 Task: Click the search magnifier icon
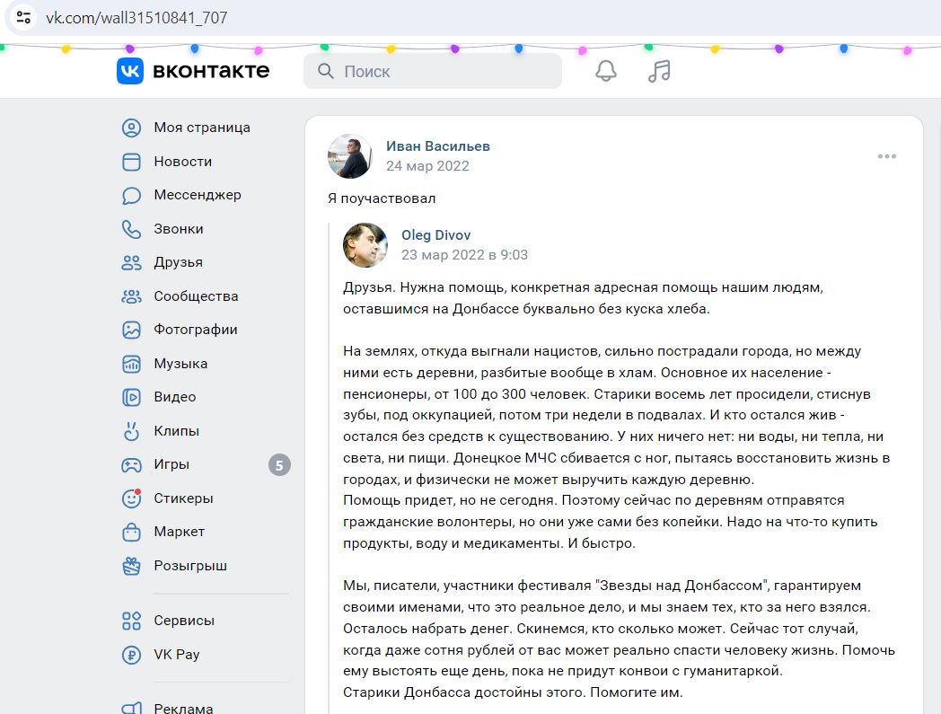pos(325,71)
